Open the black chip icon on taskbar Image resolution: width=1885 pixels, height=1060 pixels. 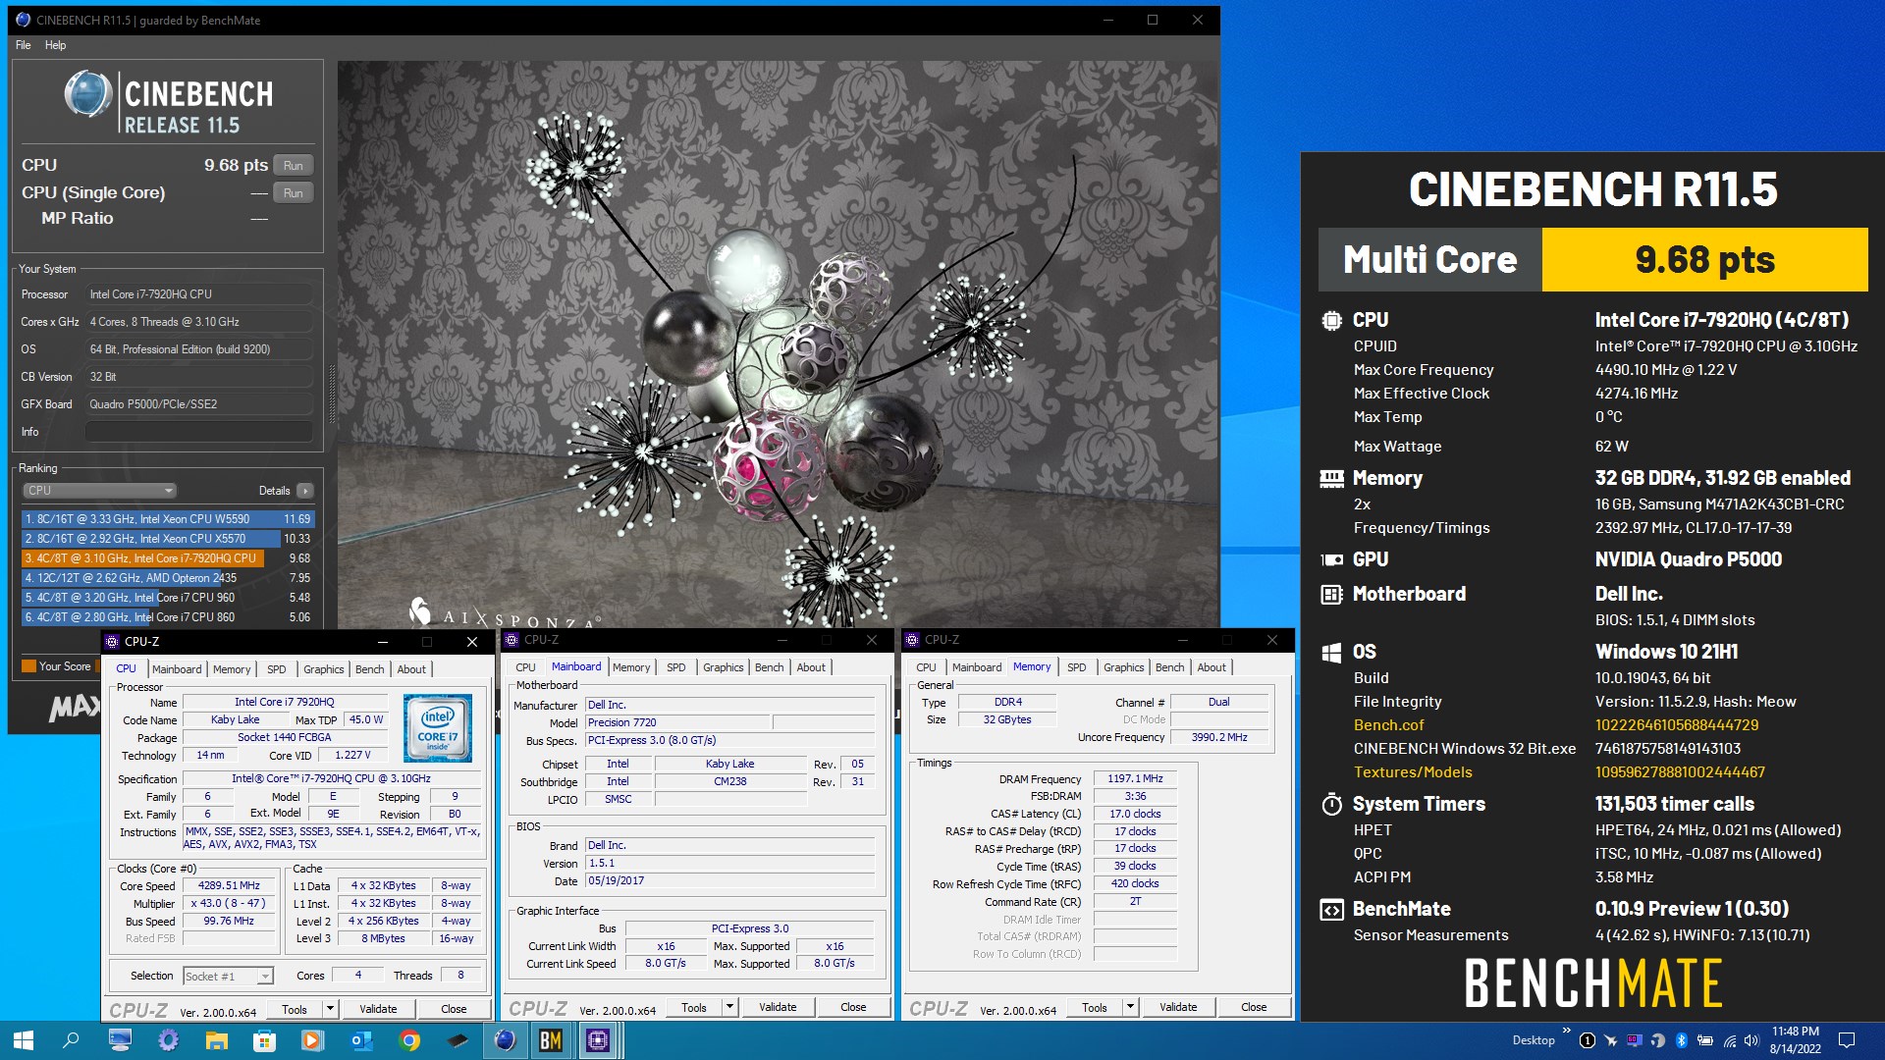click(x=457, y=1040)
